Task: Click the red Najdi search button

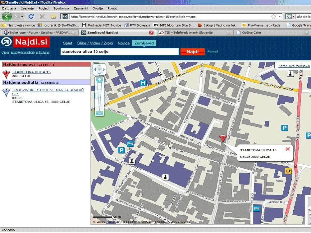Action: [192, 52]
